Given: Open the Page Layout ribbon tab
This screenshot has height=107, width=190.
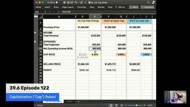Looking at the screenshot, I should coord(68,7).
